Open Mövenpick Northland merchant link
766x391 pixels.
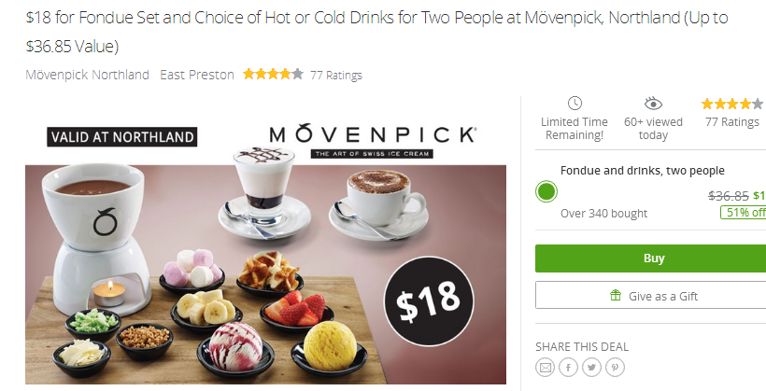pyautogui.click(x=88, y=75)
